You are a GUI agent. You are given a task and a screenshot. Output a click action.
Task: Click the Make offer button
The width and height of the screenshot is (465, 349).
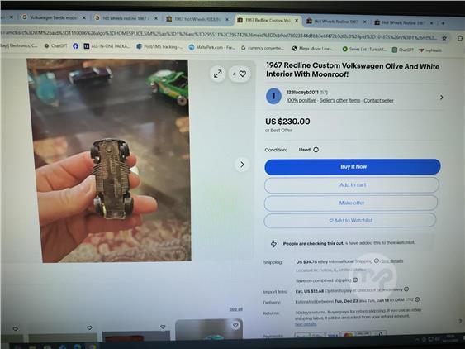click(351, 203)
